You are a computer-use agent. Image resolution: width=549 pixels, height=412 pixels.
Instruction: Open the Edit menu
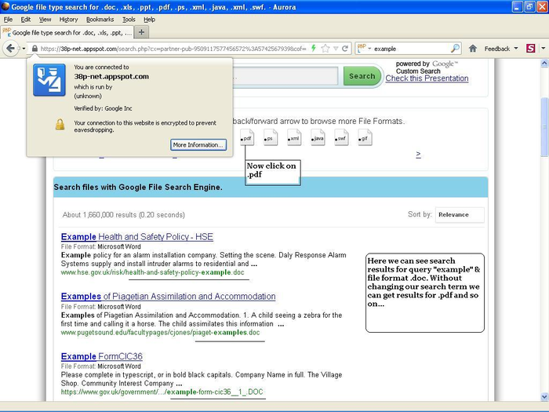coord(26,20)
